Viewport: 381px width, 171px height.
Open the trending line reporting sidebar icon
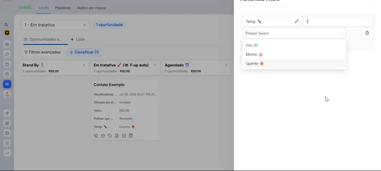tap(7, 153)
